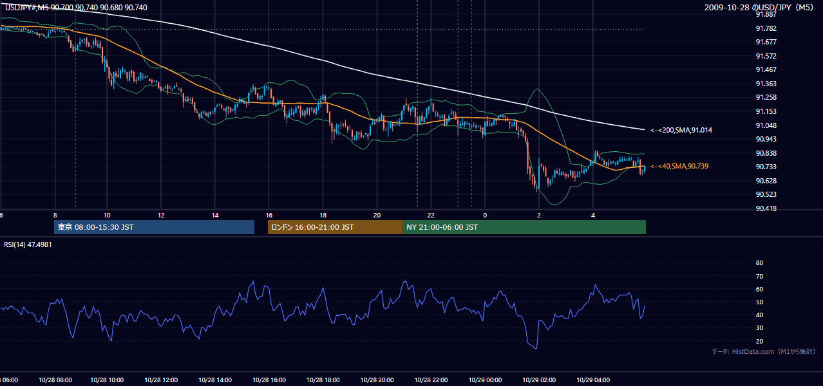Image resolution: width=823 pixels, height=386 pixels.
Task: Click the 10/28 16:00 time axis label
Action: click(x=269, y=380)
